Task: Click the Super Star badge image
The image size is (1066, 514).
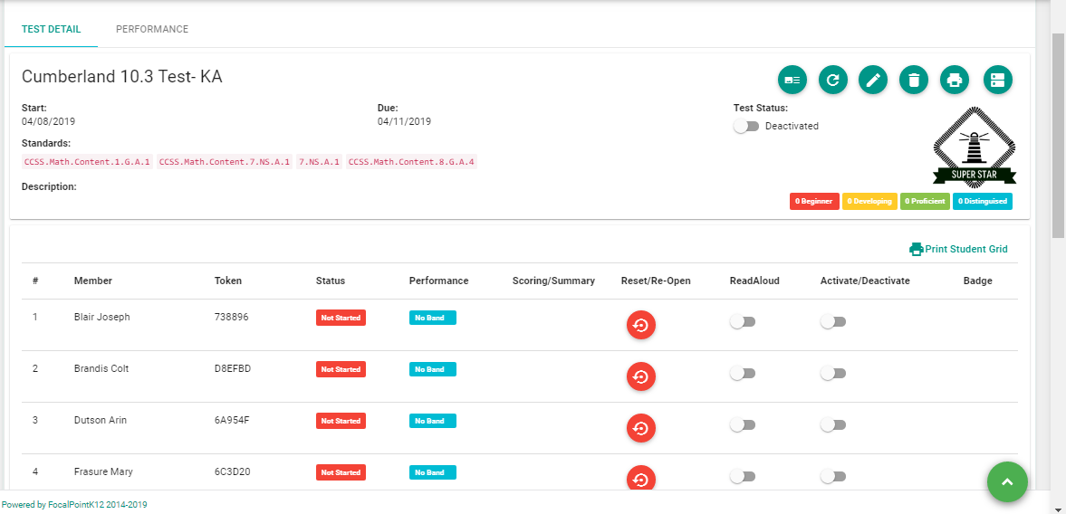Action: (x=975, y=147)
